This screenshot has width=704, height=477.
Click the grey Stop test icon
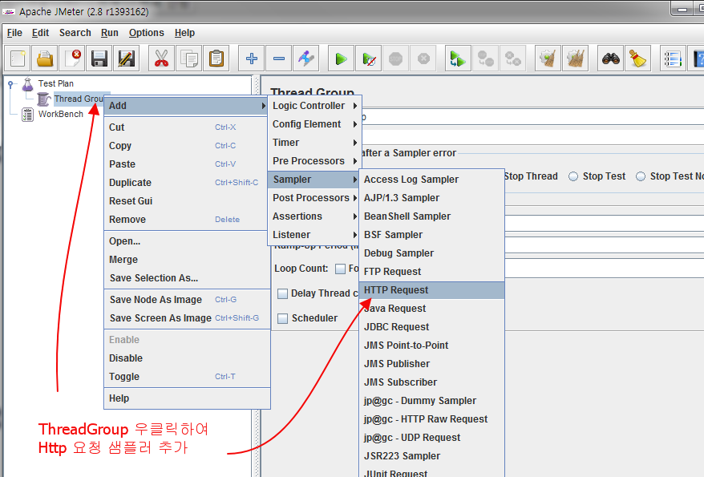395,59
